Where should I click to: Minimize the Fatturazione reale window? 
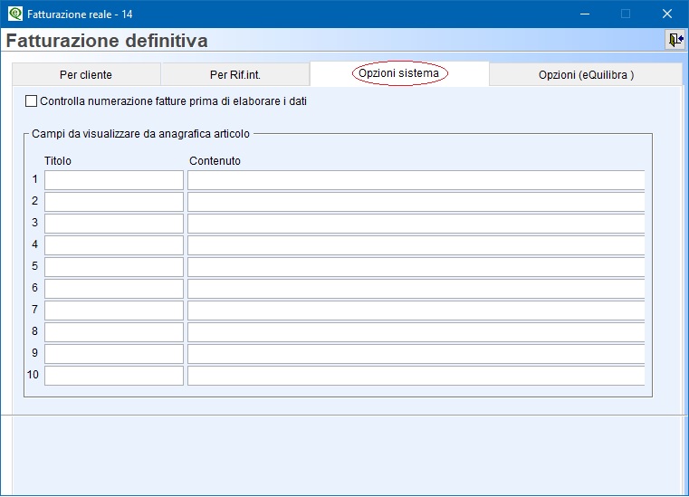pyautogui.click(x=583, y=14)
